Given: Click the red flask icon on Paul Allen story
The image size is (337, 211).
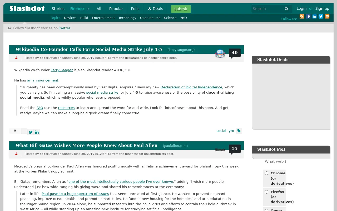Looking at the screenshot, I should click(16, 154).
